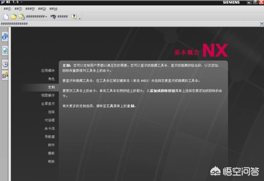Click the recent parts label in the toolbar
The height and width of the screenshot is (181, 264).
35,16
